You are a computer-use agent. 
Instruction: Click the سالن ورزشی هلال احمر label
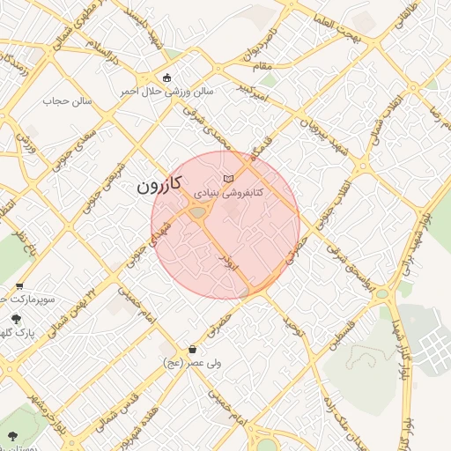[166, 92]
